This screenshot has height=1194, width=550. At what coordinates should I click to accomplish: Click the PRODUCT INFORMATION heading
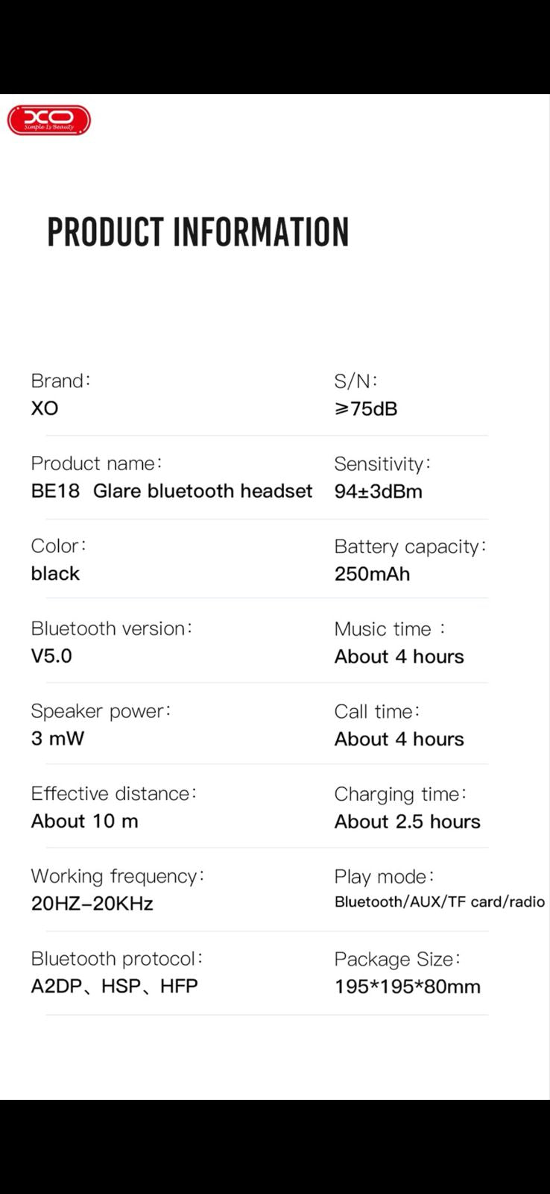[x=198, y=232]
